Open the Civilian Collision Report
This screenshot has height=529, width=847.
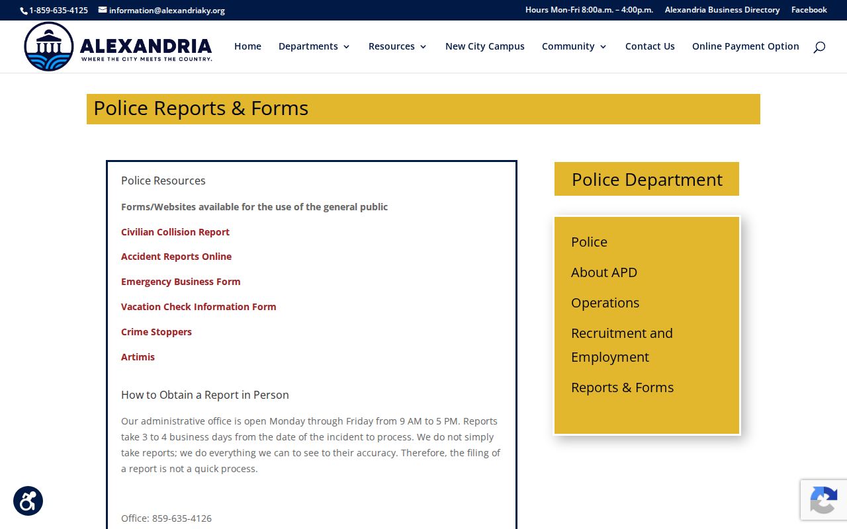tap(175, 232)
